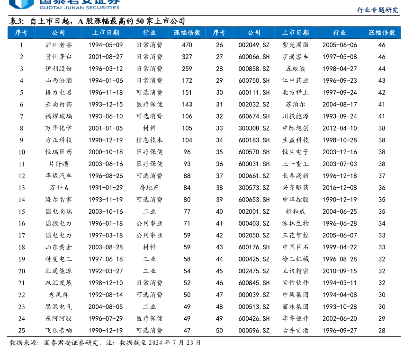Select the industry cell 信息技术
Viewport: 404px width, 359px height.
click(x=150, y=140)
